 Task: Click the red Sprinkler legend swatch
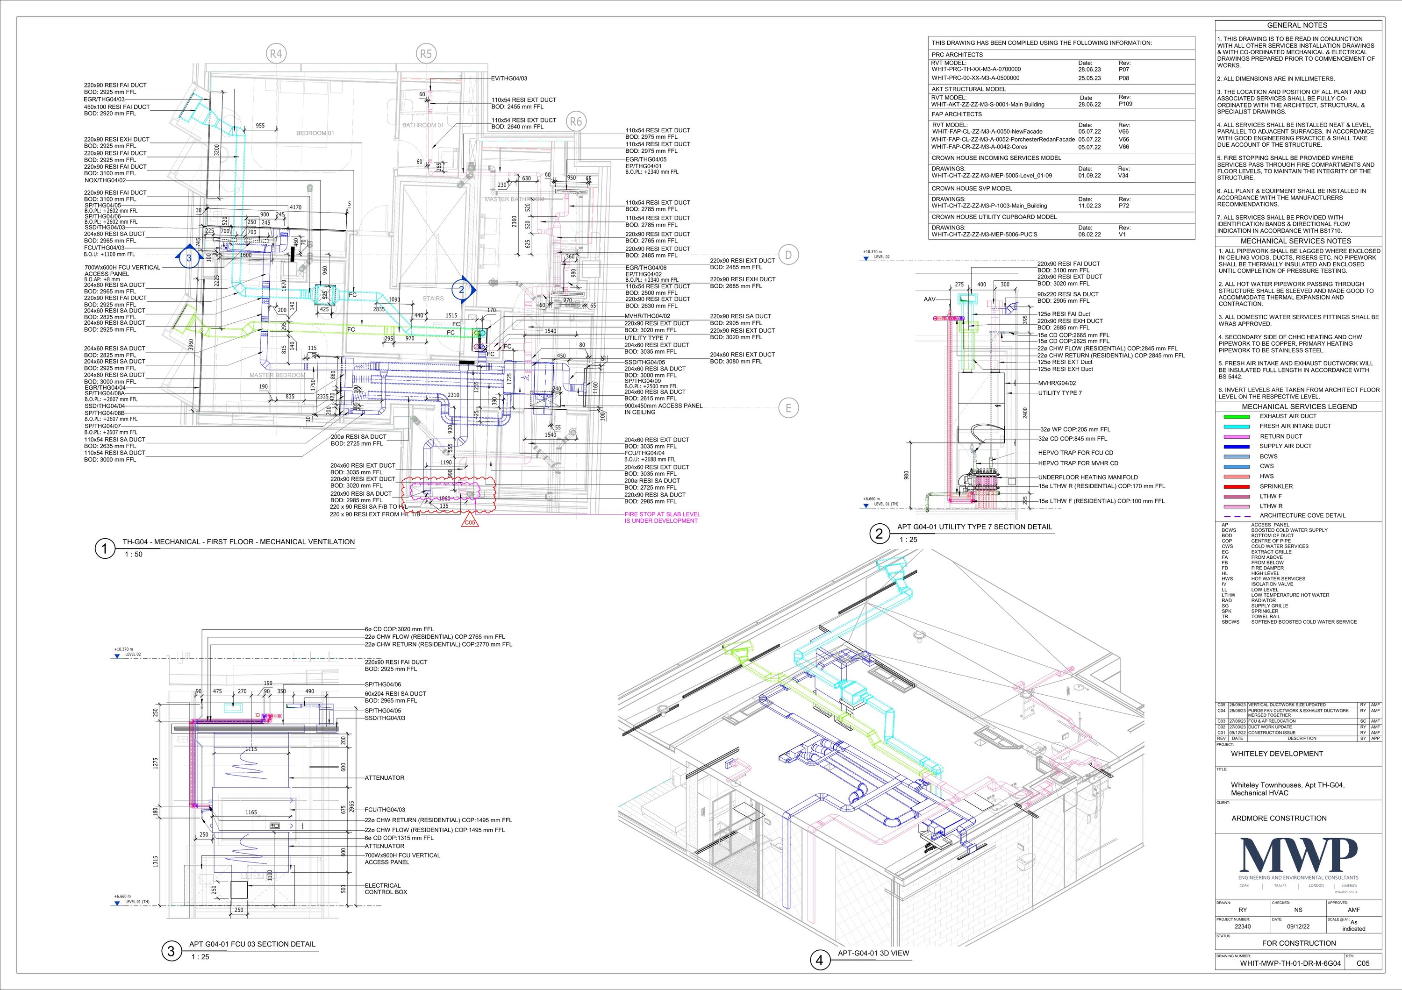pyautogui.click(x=1236, y=486)
